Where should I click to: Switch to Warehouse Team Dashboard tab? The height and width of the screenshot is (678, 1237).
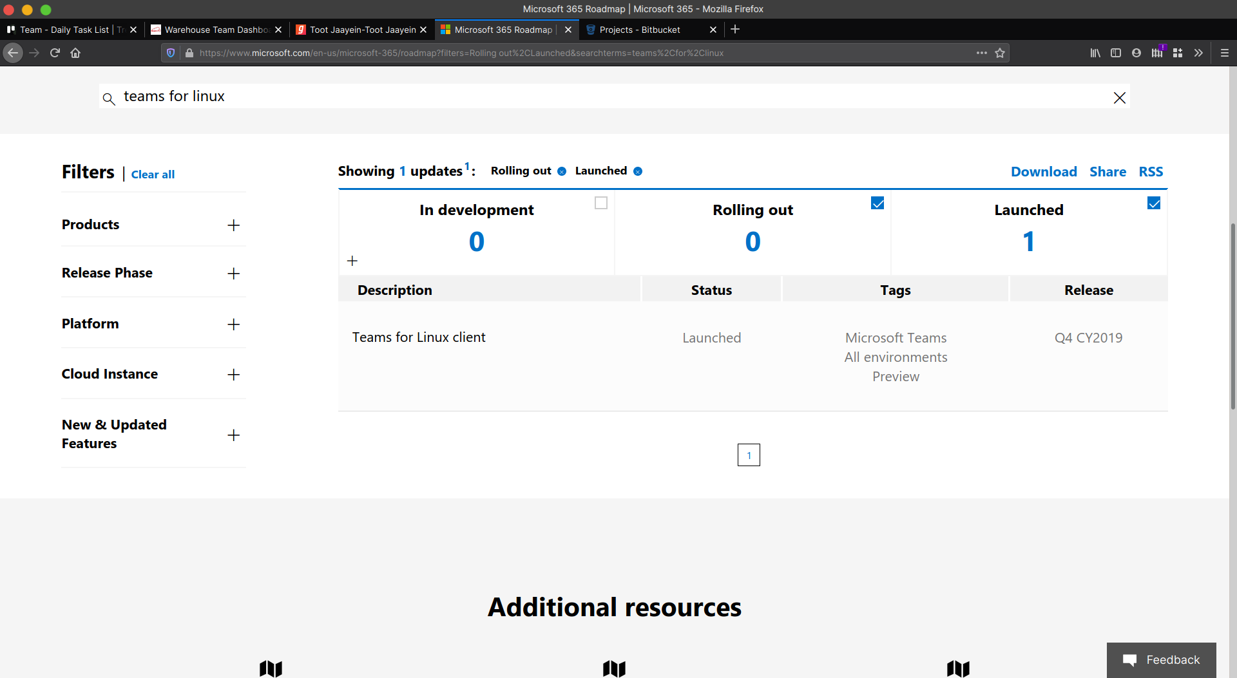coord(216,30)
